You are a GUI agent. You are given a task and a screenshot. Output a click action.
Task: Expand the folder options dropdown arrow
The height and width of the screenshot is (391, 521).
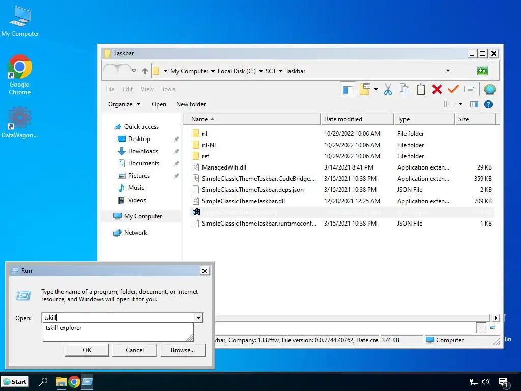click(x=376, y=89)
